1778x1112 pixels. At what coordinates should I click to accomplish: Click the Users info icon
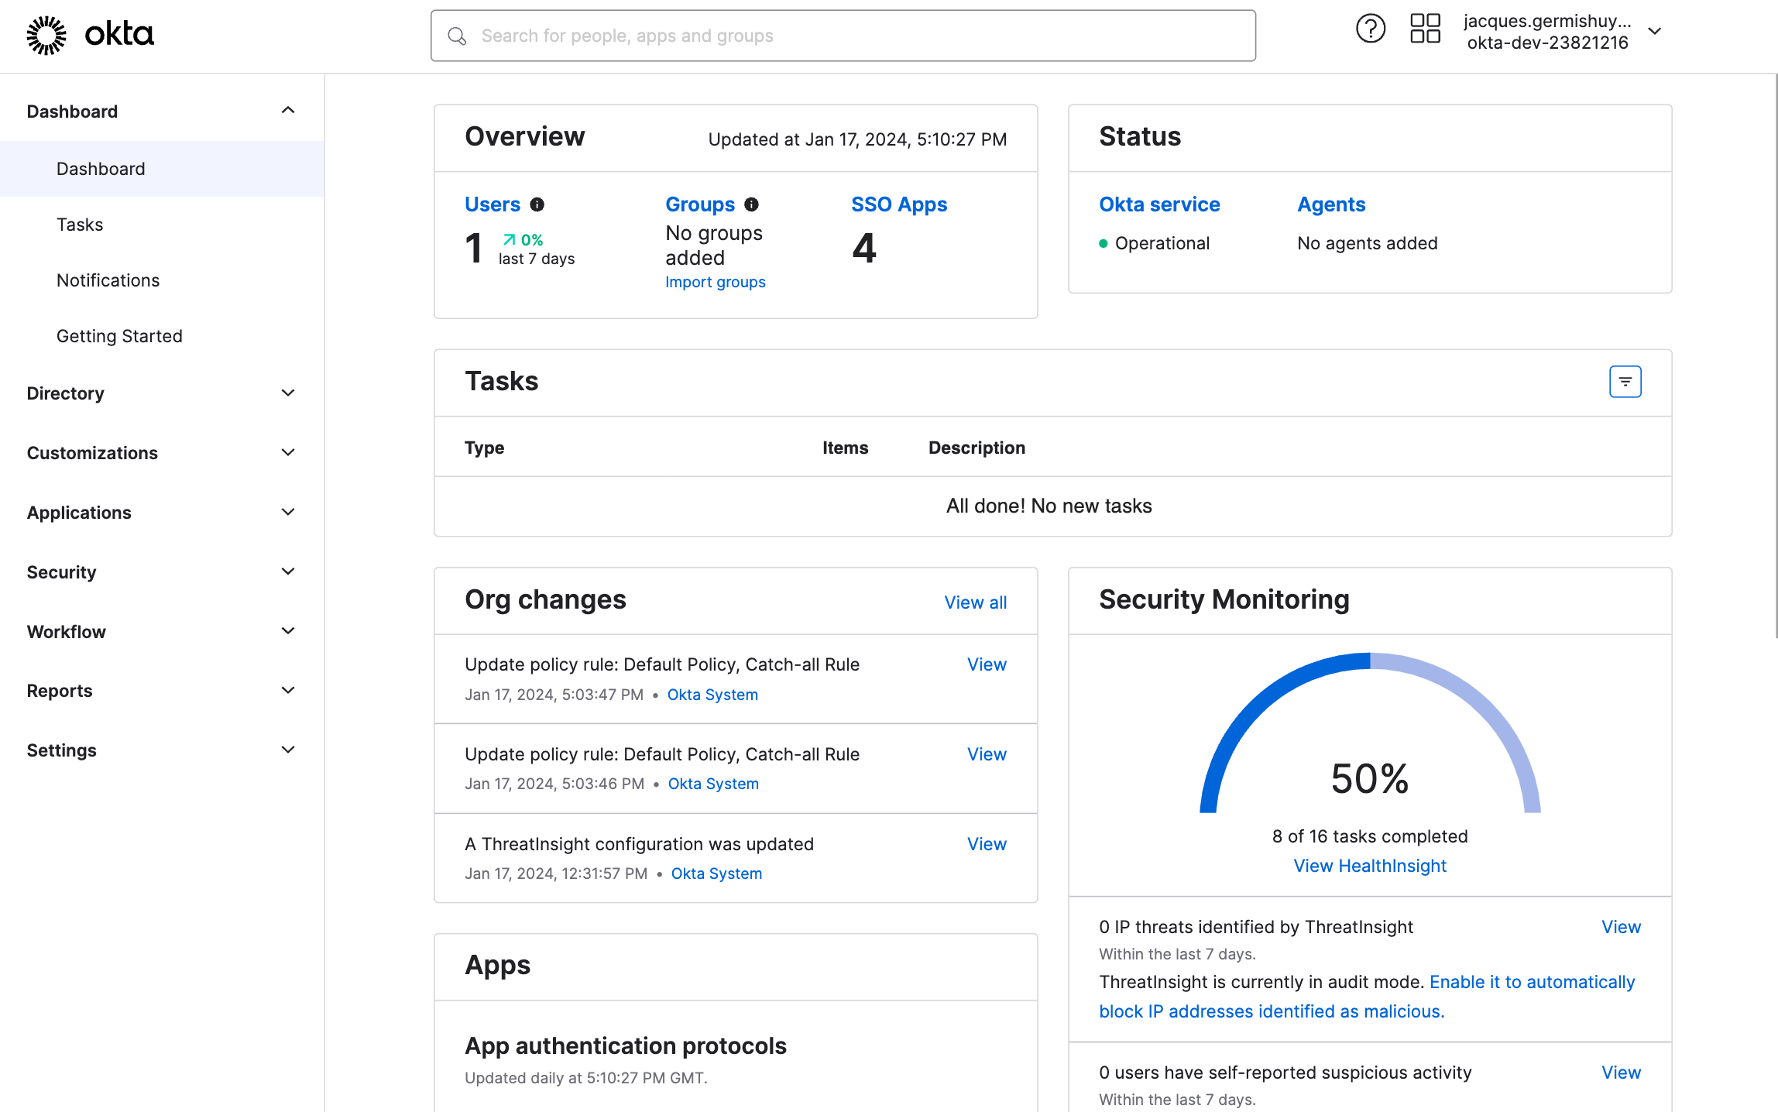(x=537, y=204)
